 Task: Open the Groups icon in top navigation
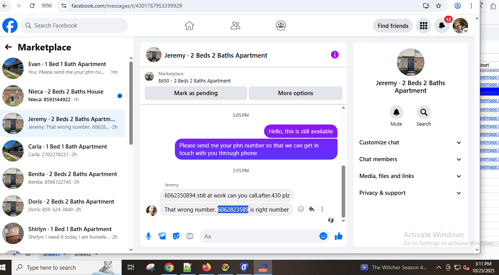point(281,26)
